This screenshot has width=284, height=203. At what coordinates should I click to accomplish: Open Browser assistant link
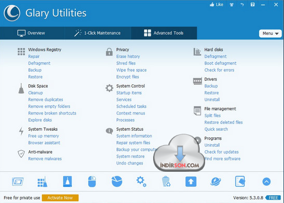(44, 143)
